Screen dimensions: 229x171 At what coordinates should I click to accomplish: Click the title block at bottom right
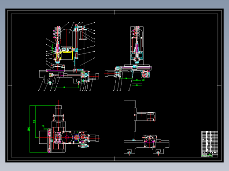[210, 155]
